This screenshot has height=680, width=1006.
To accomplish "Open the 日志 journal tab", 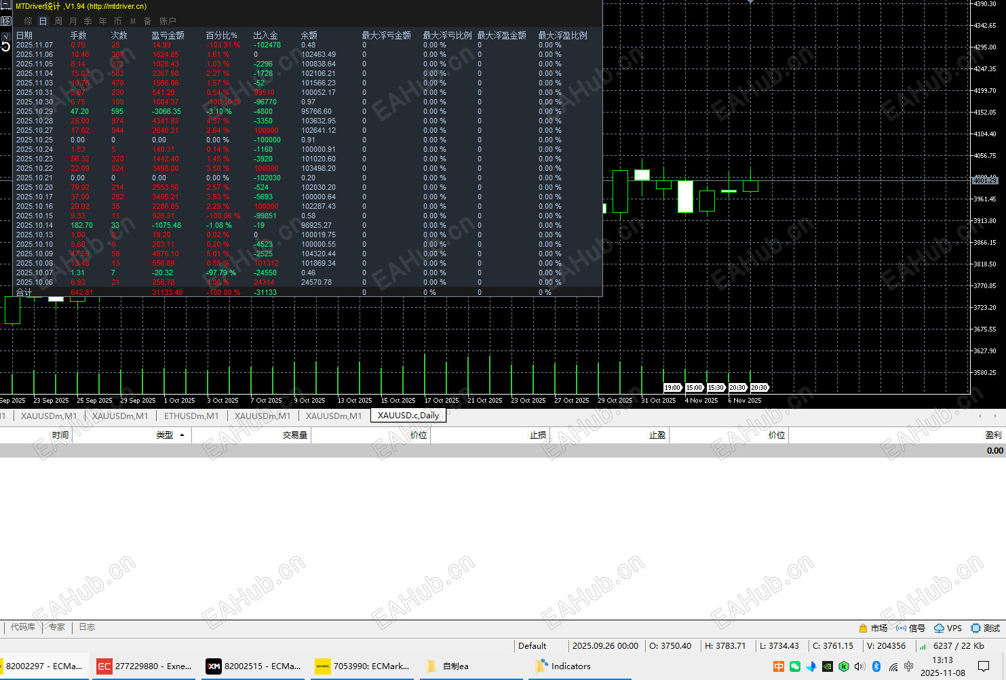I will tap(87, 627).
